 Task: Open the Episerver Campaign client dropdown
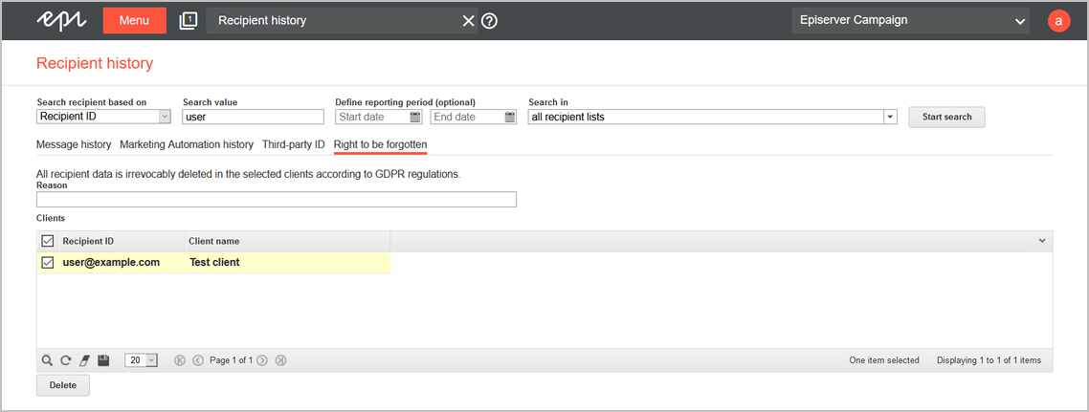coord(1019,20)
